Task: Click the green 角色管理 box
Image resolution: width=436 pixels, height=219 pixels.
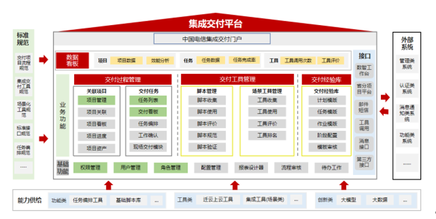Action: point(171,168)
